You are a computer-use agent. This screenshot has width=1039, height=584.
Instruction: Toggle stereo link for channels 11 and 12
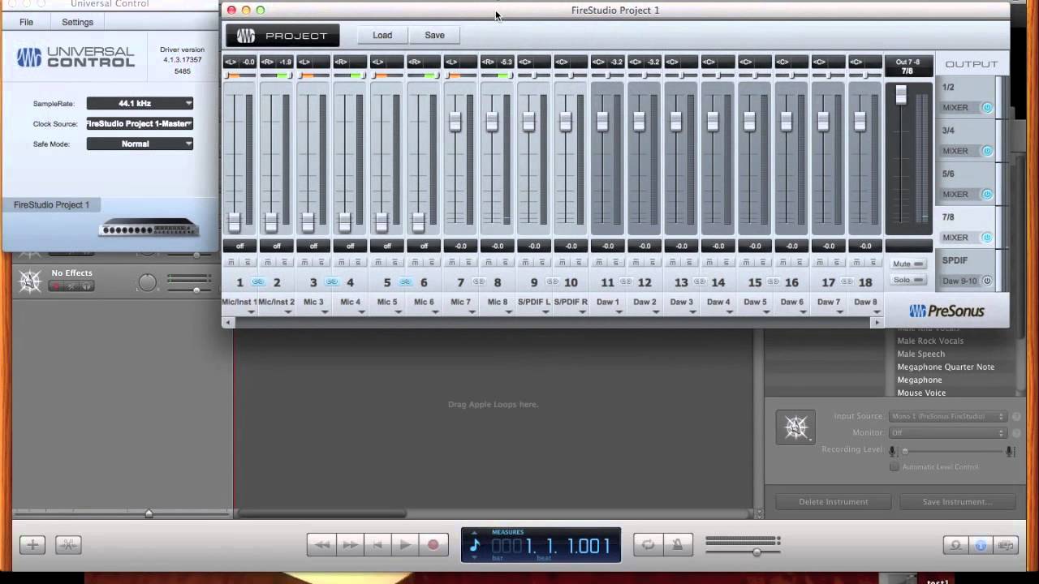tap(626, 281)
